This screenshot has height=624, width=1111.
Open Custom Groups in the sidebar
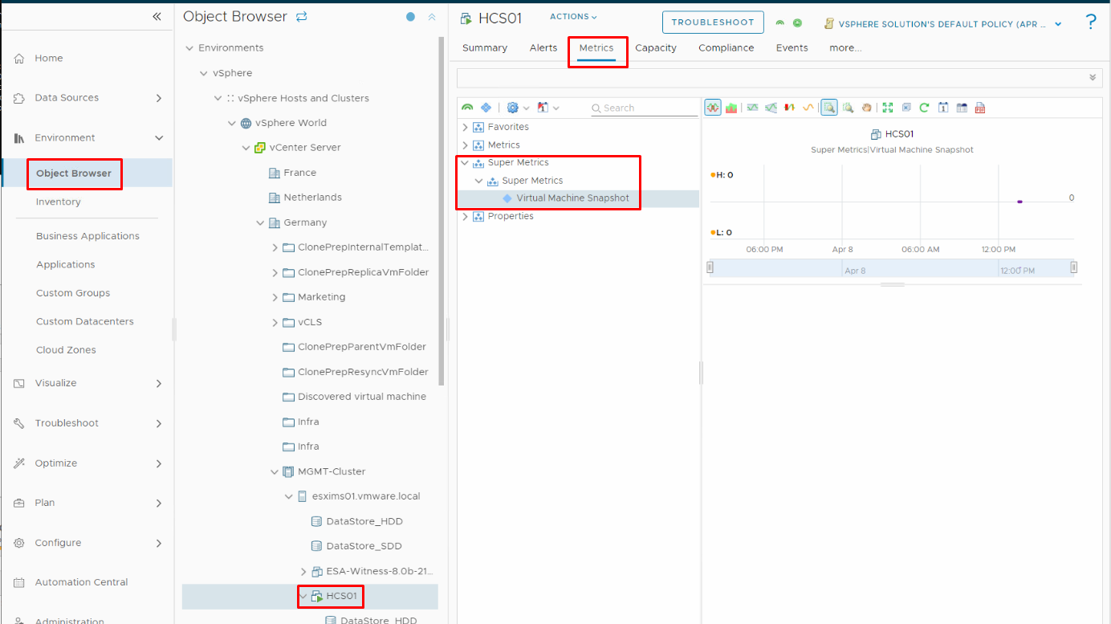[73, 293]
